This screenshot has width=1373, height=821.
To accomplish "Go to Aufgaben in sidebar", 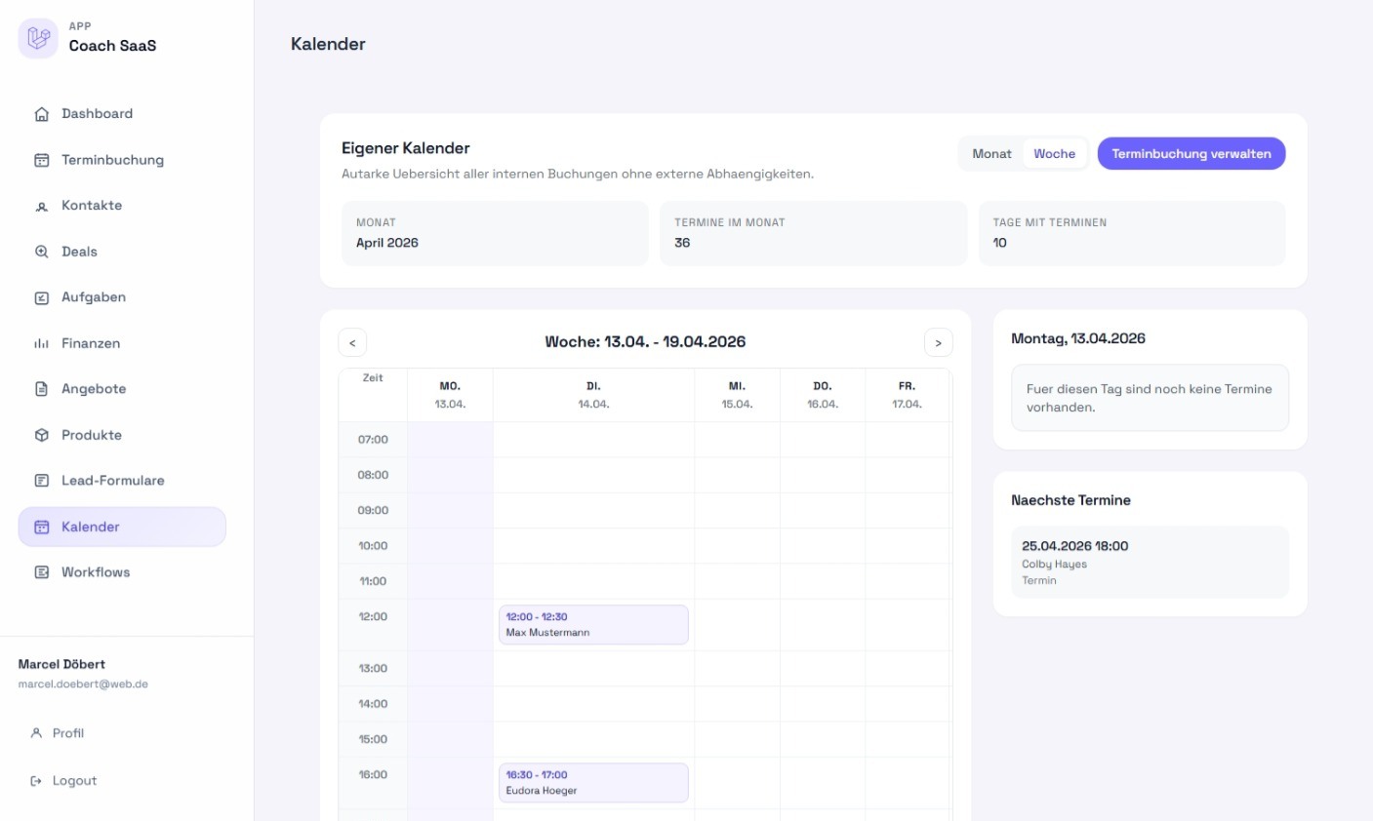I will click(122, 297).
